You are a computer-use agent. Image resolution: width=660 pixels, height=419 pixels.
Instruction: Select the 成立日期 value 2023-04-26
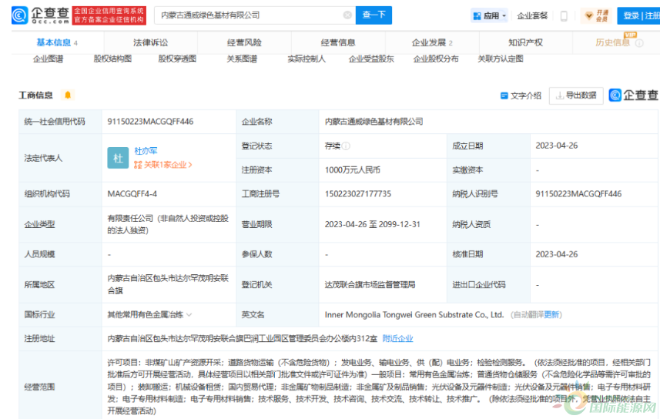[x=557, y=146]
